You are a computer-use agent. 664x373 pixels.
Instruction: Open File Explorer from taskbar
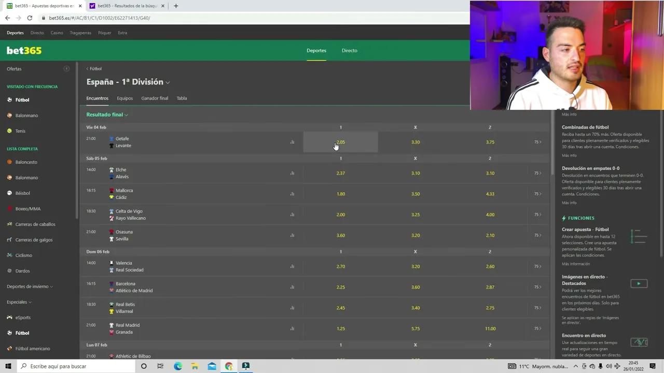coord(195,366)
